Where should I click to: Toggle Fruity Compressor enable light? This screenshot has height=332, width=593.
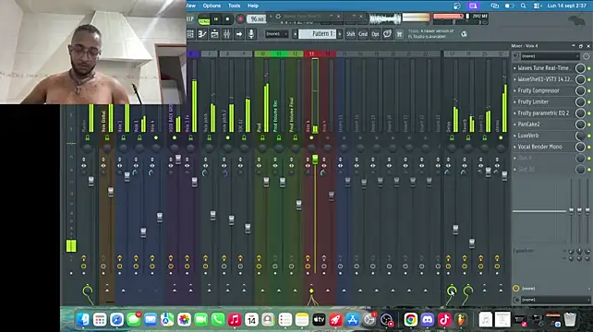[x=588, y=91]
